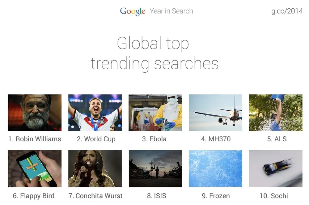This screenshot has height=205, width=309.
Task: Open the '6. Flappy Bird' caption
Action: point(34,196)
